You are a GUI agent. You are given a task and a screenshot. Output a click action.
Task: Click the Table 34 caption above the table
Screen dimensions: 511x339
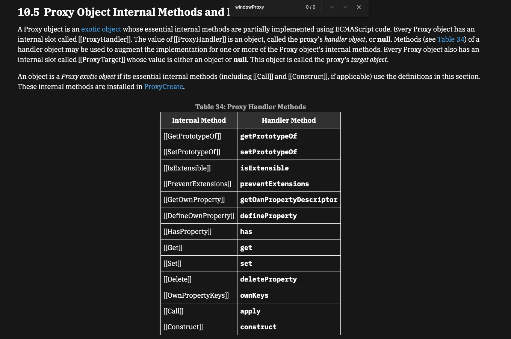pyautogui.click(x=250, y=107)
